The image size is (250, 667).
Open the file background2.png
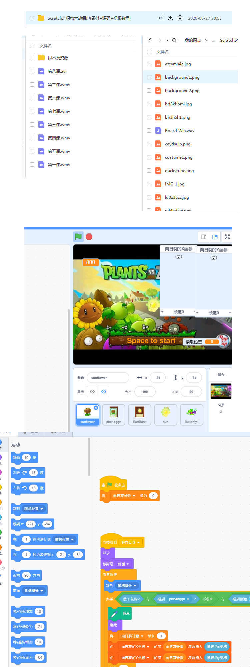(182, 90)
